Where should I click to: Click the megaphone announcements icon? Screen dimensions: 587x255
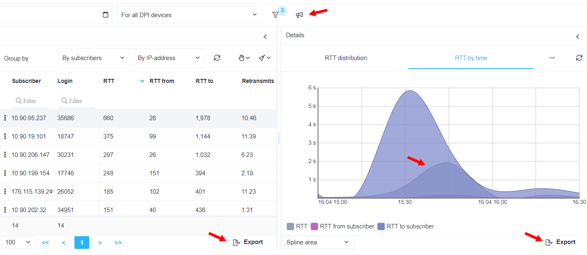pos(299,15)
